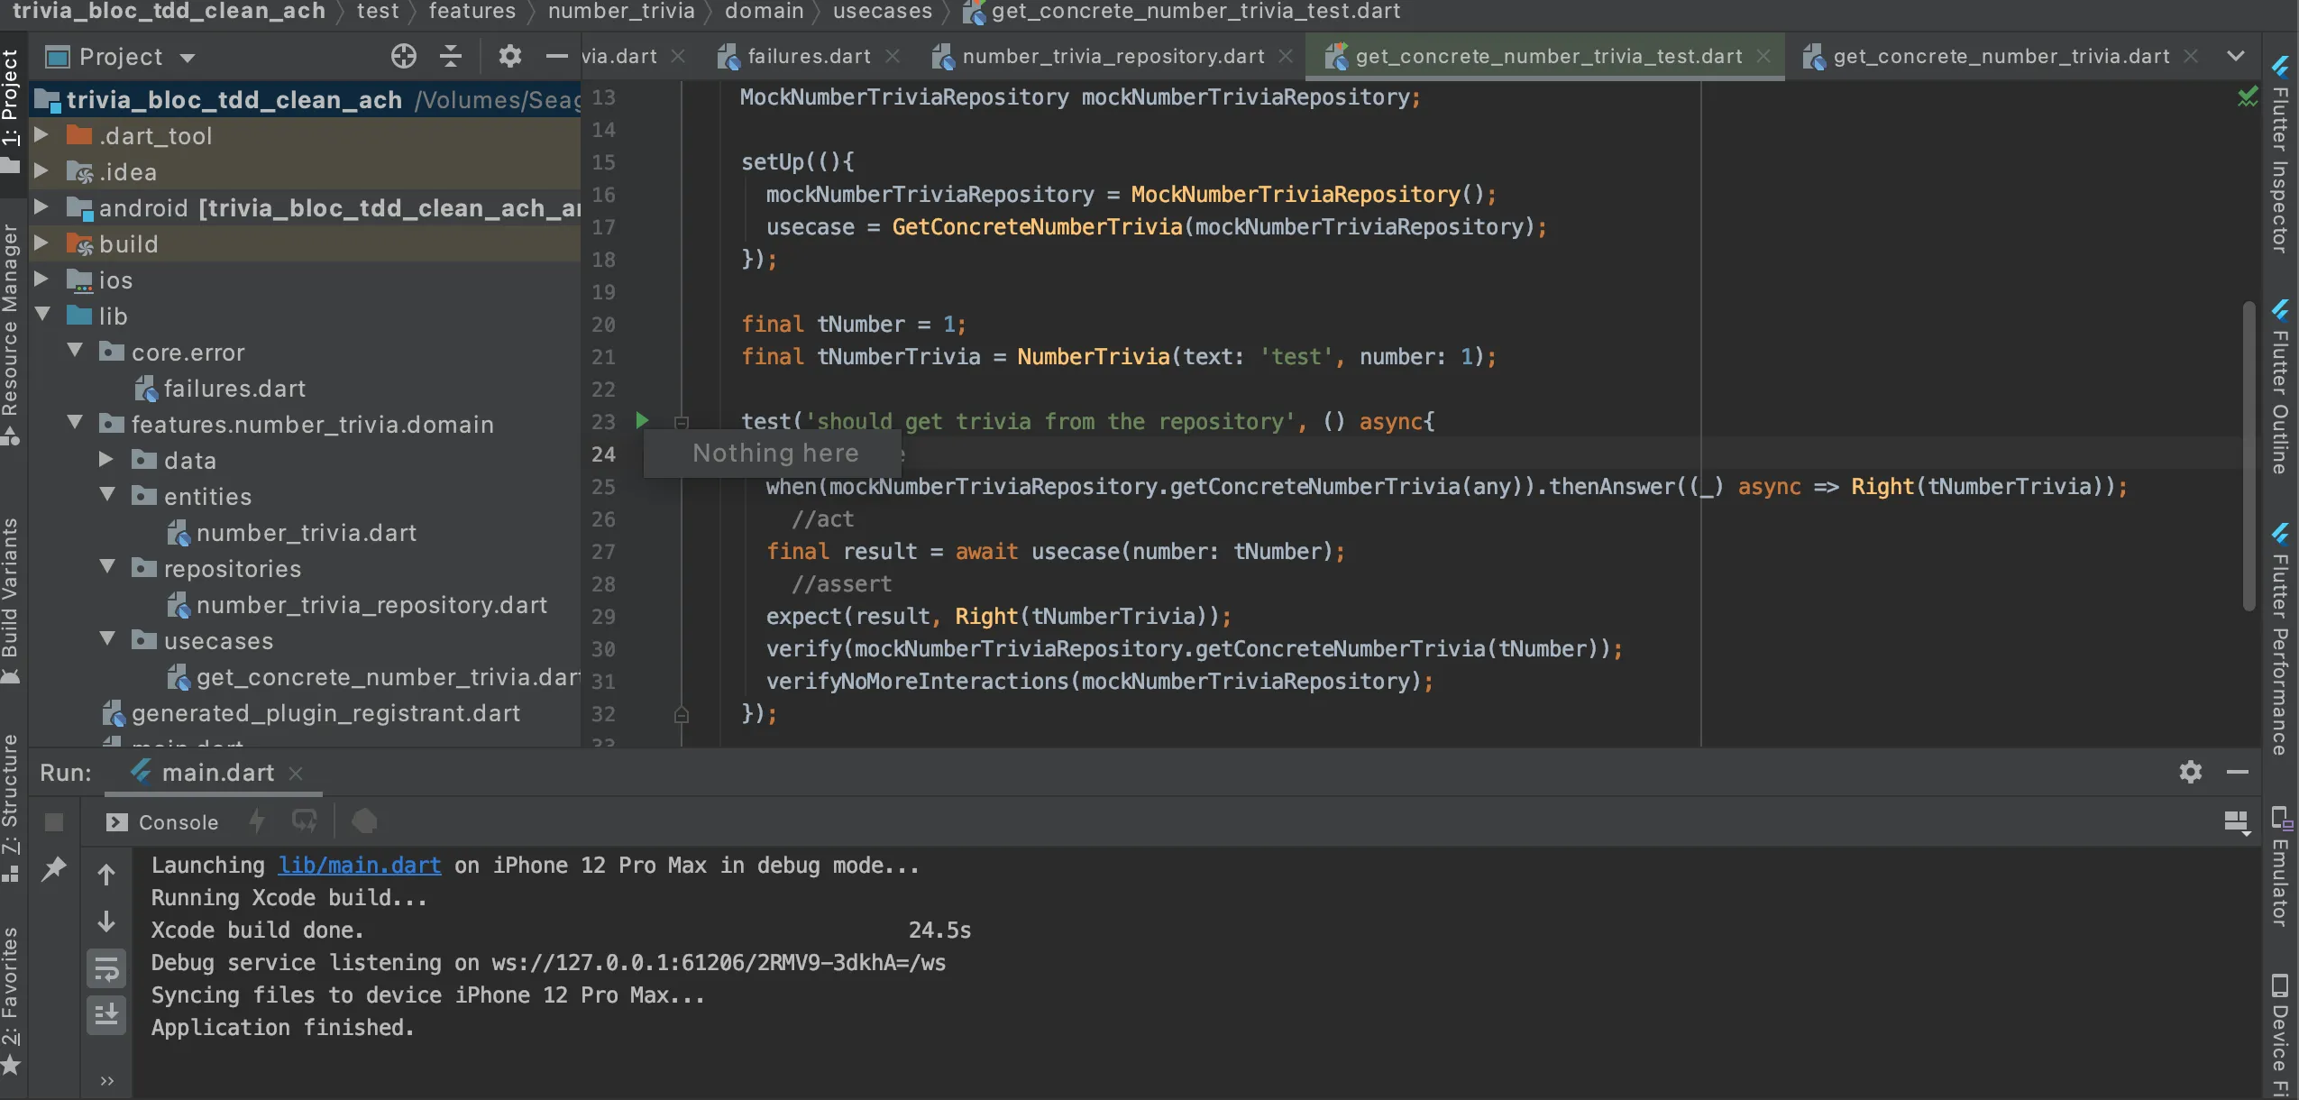The width and height of the screenshot is (2299, 1100).
Task: Open the Project view dropdown
Action: pyautogui.click(x=188, y=58)
